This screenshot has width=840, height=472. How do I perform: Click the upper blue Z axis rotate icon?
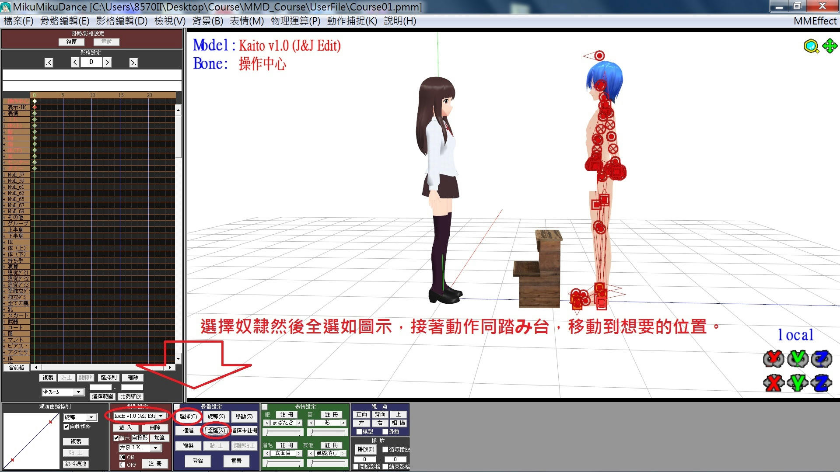[x=821, y=359]
